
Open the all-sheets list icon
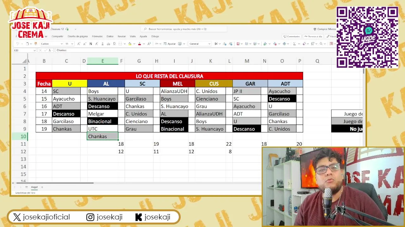[26, 187]
